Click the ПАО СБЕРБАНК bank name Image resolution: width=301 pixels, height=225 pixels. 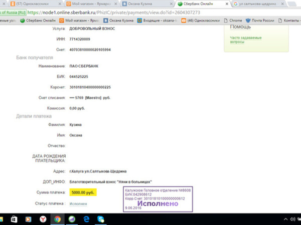coord(84,66)
